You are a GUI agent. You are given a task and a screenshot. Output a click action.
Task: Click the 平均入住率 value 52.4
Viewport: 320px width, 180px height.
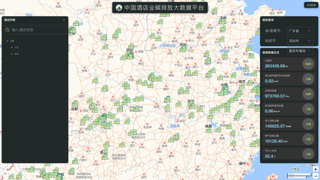pyautogui.click(x=269, y=156)
